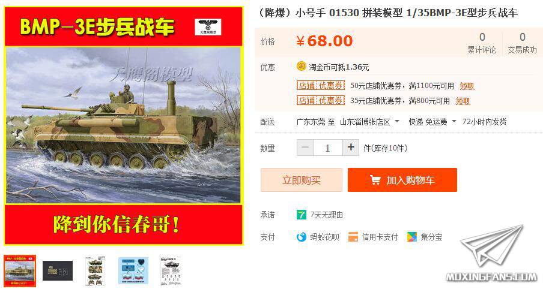Decrease quantity with the minus button
543x298 pixels.
click(x=305, y=148)
